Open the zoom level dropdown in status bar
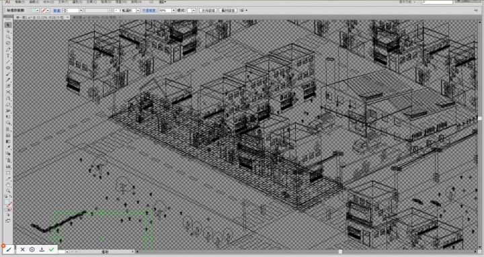The width and height of the screenshot is (484, 257). pyautogui.click(x=67, y=252)
